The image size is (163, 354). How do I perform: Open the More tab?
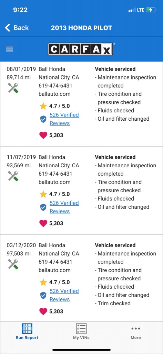pyautogui.click(x=136, y=333)
